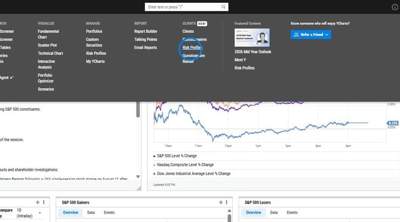The width and height of the screenshot is (400, 222).
Task: Open Custom Securities menu item
Action: click(x=94, y=42)
